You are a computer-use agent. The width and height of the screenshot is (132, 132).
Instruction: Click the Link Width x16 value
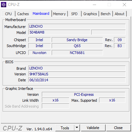pyautogui.click(x=56, y=100)
